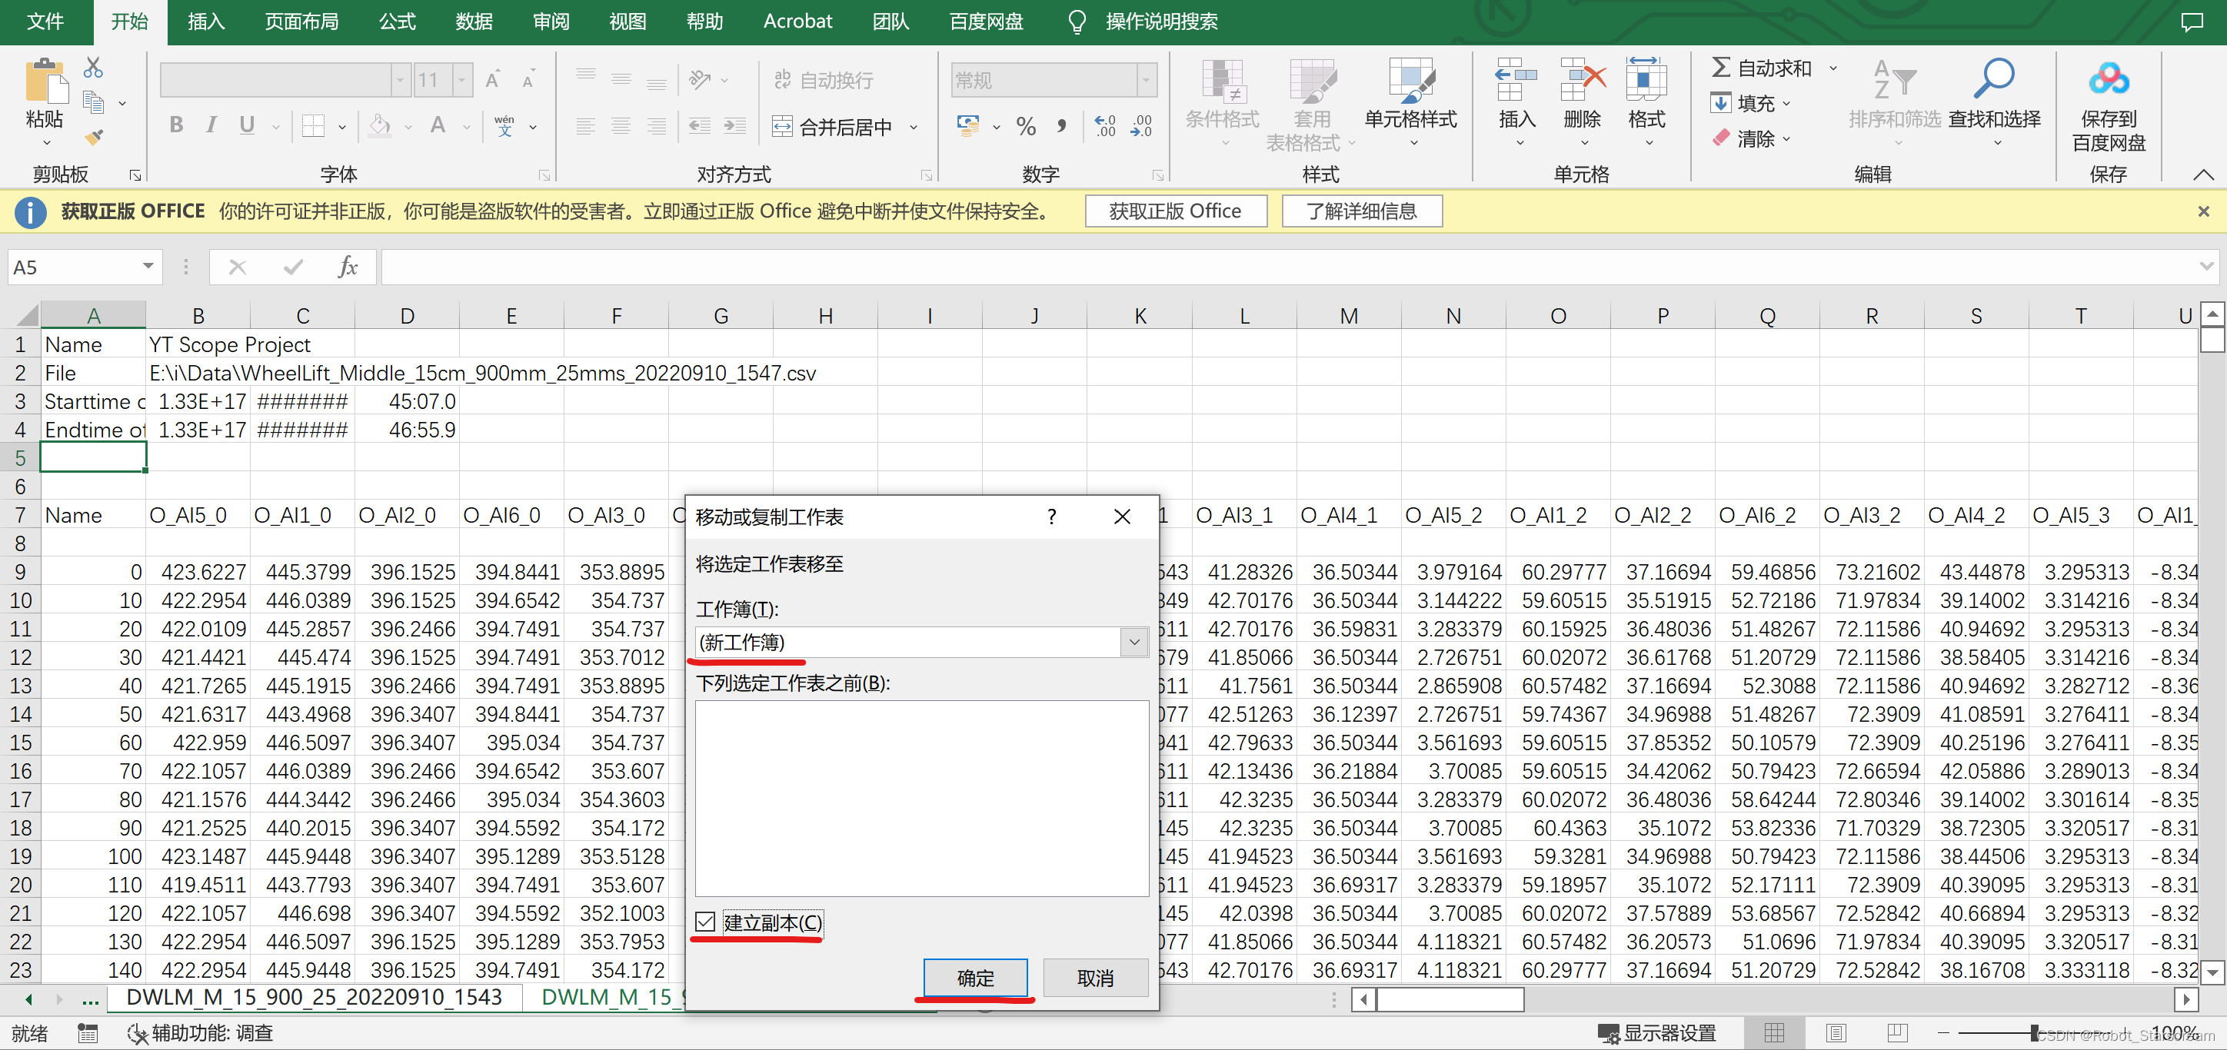Toggle italic formatting
This screenshot has height=1050, width=2227.
click(x=211, y=125)
